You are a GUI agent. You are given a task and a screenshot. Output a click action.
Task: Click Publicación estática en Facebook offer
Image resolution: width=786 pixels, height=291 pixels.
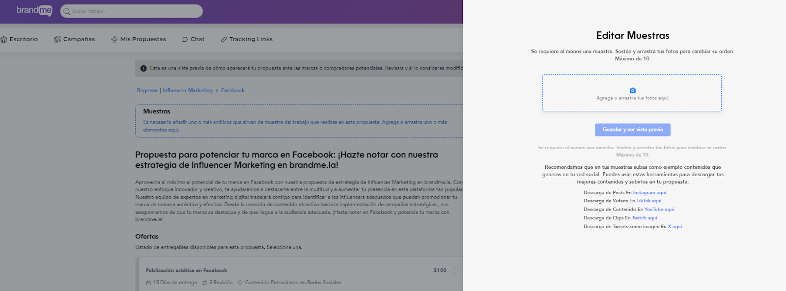tap(186, 270)
